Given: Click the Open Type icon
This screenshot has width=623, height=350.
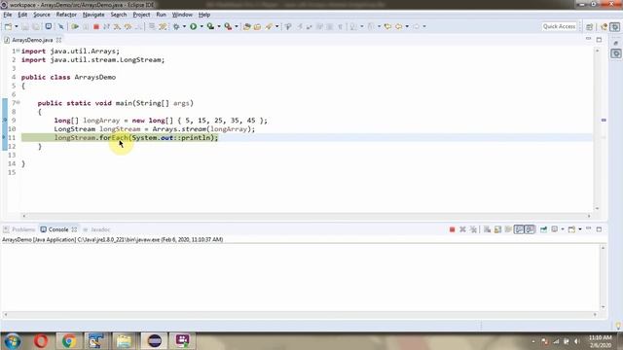Looking at the screenshot, I should (x=246, y=26).
